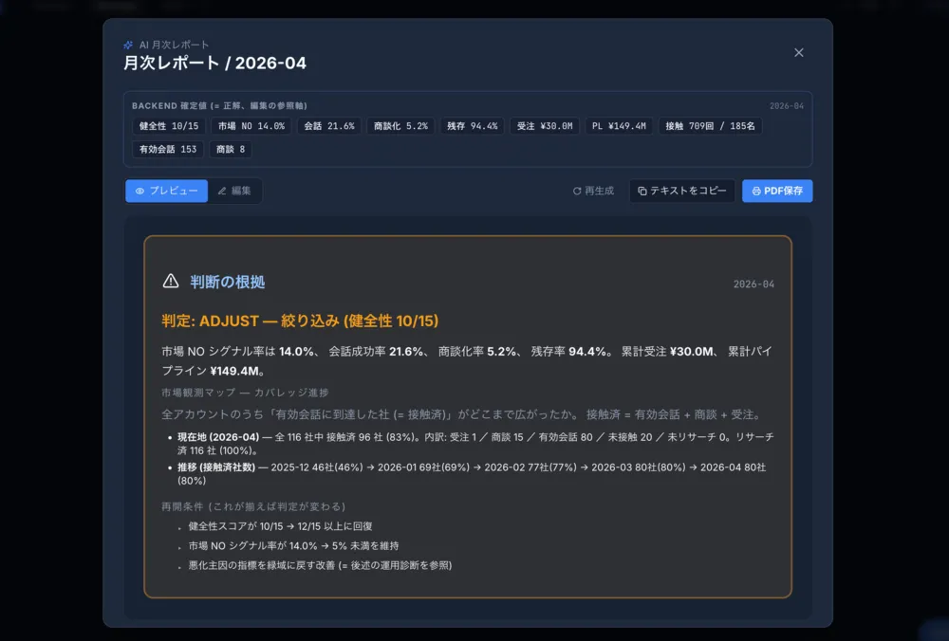Click テキストをコピー button

pos(682,191)
